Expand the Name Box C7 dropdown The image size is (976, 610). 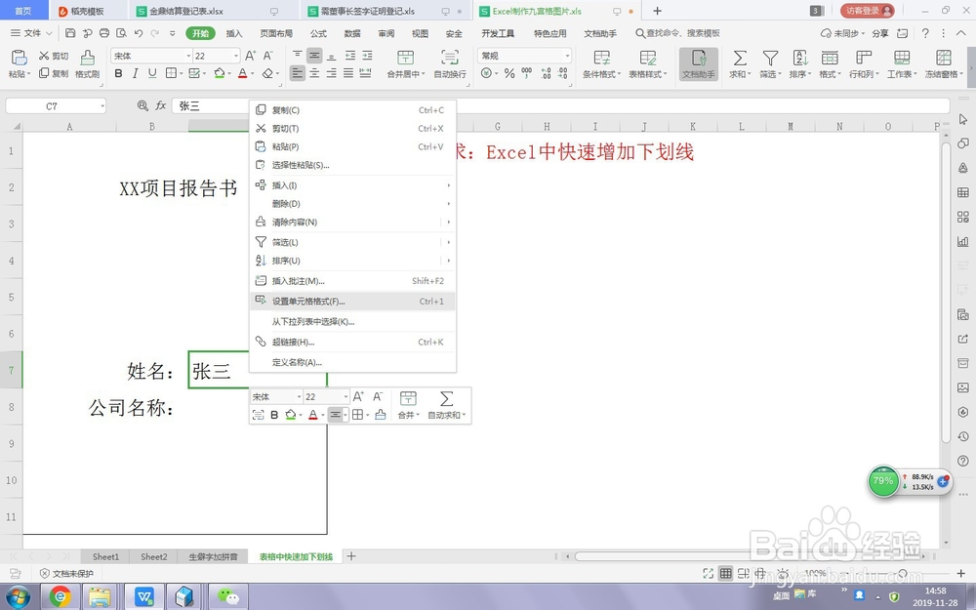(x=102, y=106)
